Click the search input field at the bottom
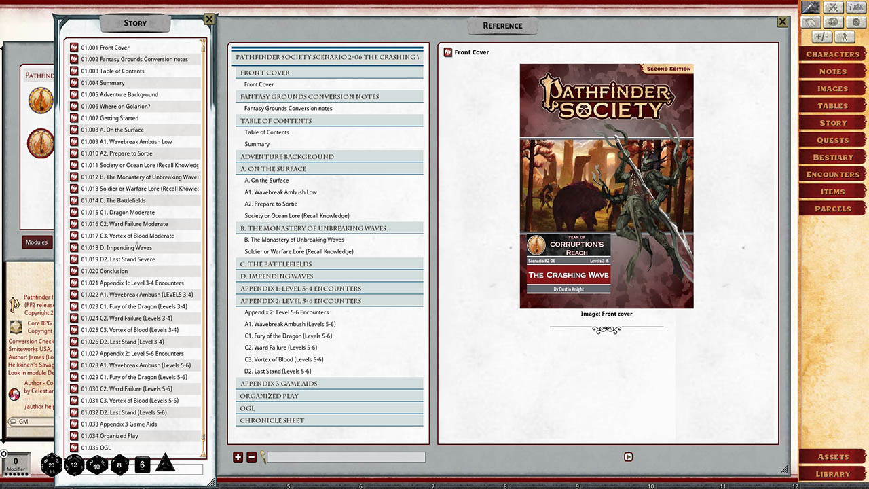This screenshot has height=489, width=869. (x=346, y=456)
